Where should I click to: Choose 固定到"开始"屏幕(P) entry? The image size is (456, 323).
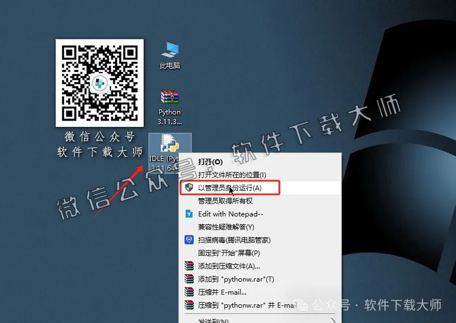pos(260,253)
